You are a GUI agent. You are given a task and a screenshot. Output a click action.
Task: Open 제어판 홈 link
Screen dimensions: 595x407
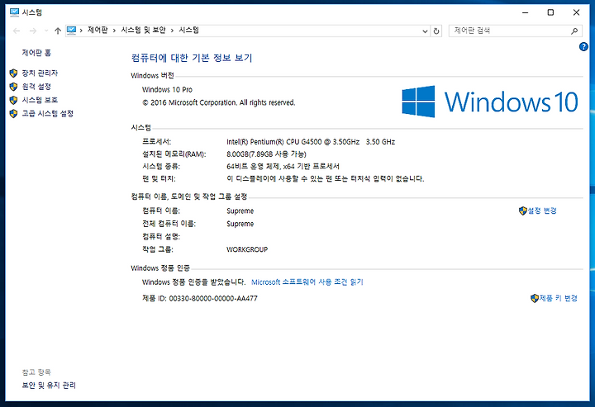pyautogui.click(x=36, y=53)
